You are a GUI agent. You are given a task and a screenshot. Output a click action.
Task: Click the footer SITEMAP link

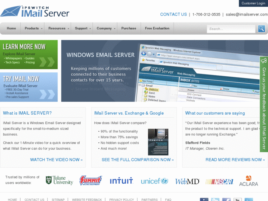58,200
